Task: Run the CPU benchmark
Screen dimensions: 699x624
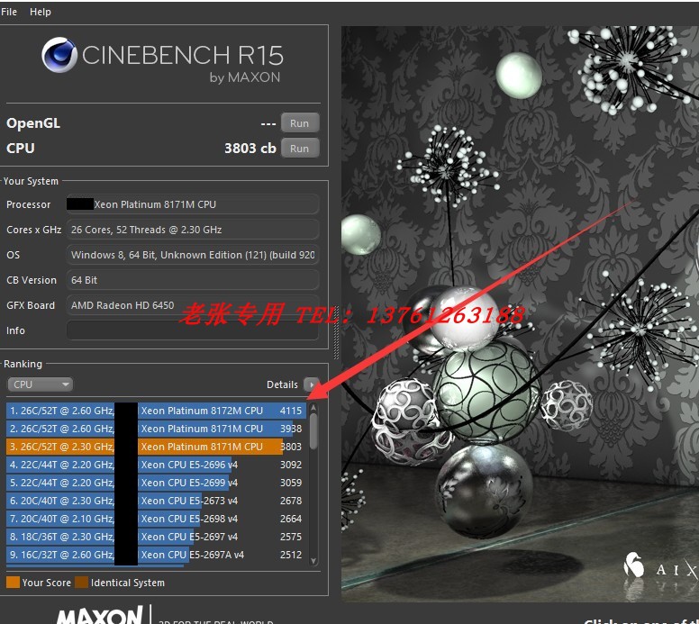Action: [x=300, y=149]
